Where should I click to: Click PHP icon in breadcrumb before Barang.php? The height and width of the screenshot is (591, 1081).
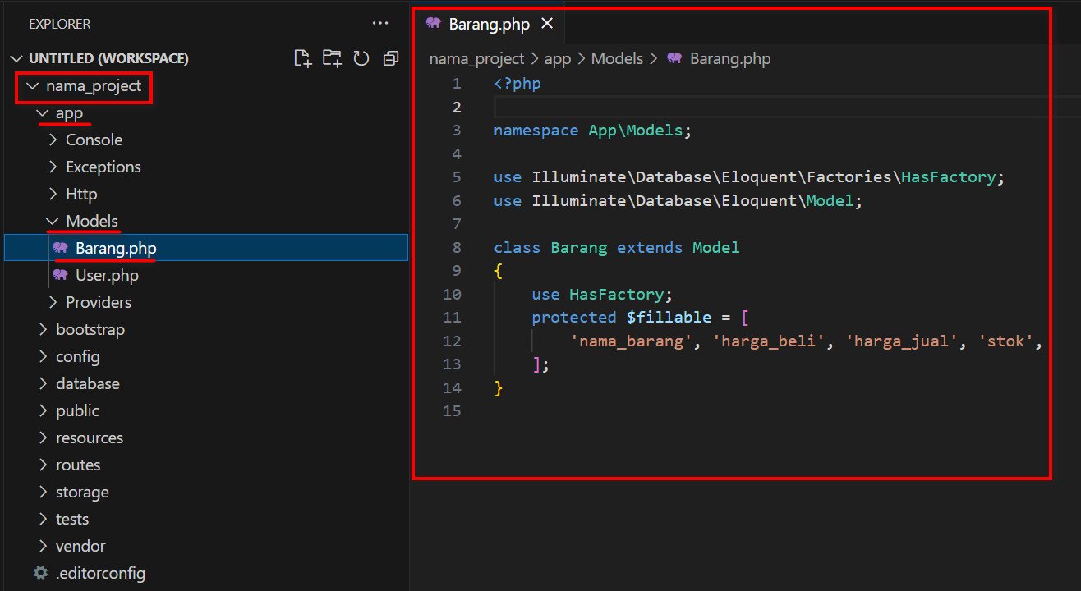click(x=675, y=58)
